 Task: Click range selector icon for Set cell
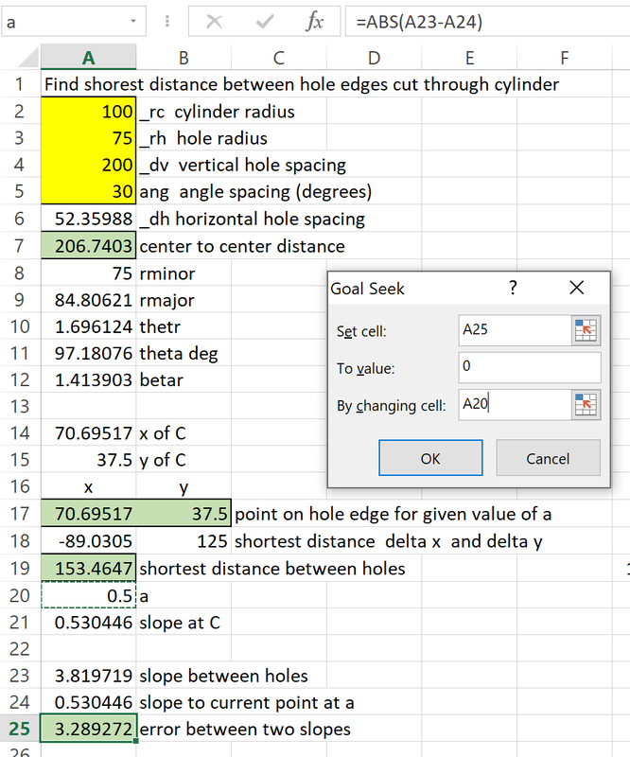tap(586, 330)
